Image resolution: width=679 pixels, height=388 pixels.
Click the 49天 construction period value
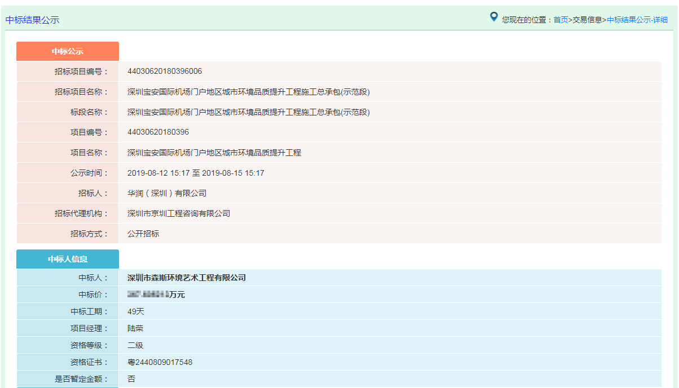click(136, 311)
